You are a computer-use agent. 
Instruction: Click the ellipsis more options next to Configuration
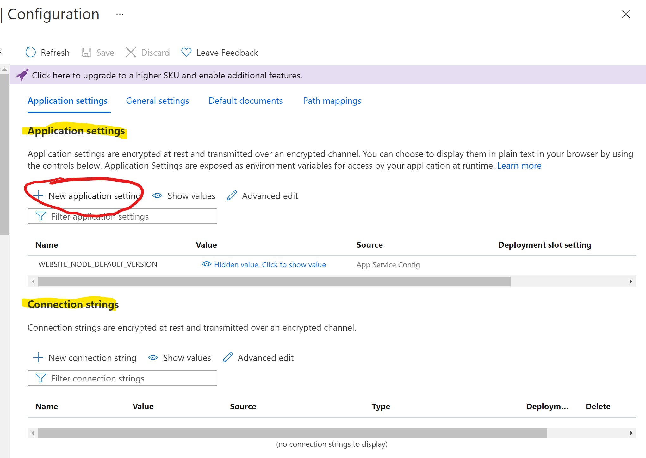click(x=120, y=15)
